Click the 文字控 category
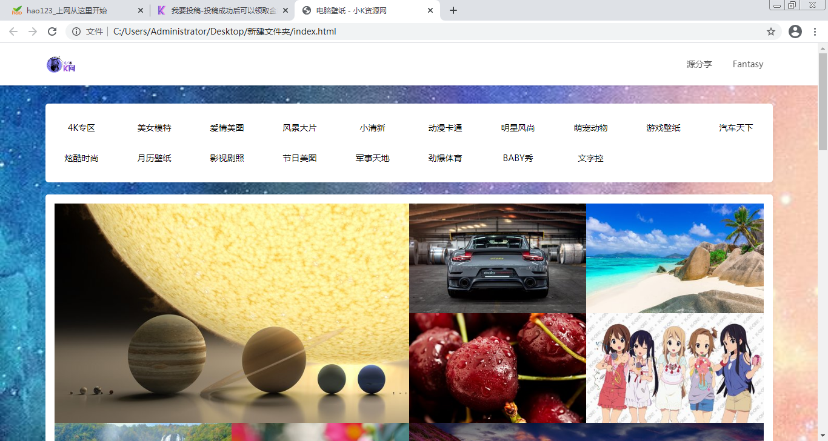The image size is (828, 441). click(590, 158)
